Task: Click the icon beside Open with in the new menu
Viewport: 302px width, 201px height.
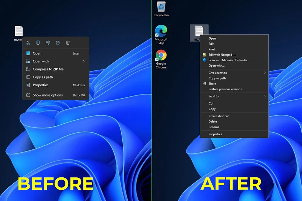Action: pyautogui.click(x=28, y=61)
